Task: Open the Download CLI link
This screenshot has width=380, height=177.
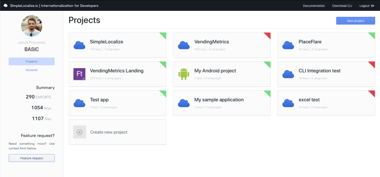Action: pos(342,6)
